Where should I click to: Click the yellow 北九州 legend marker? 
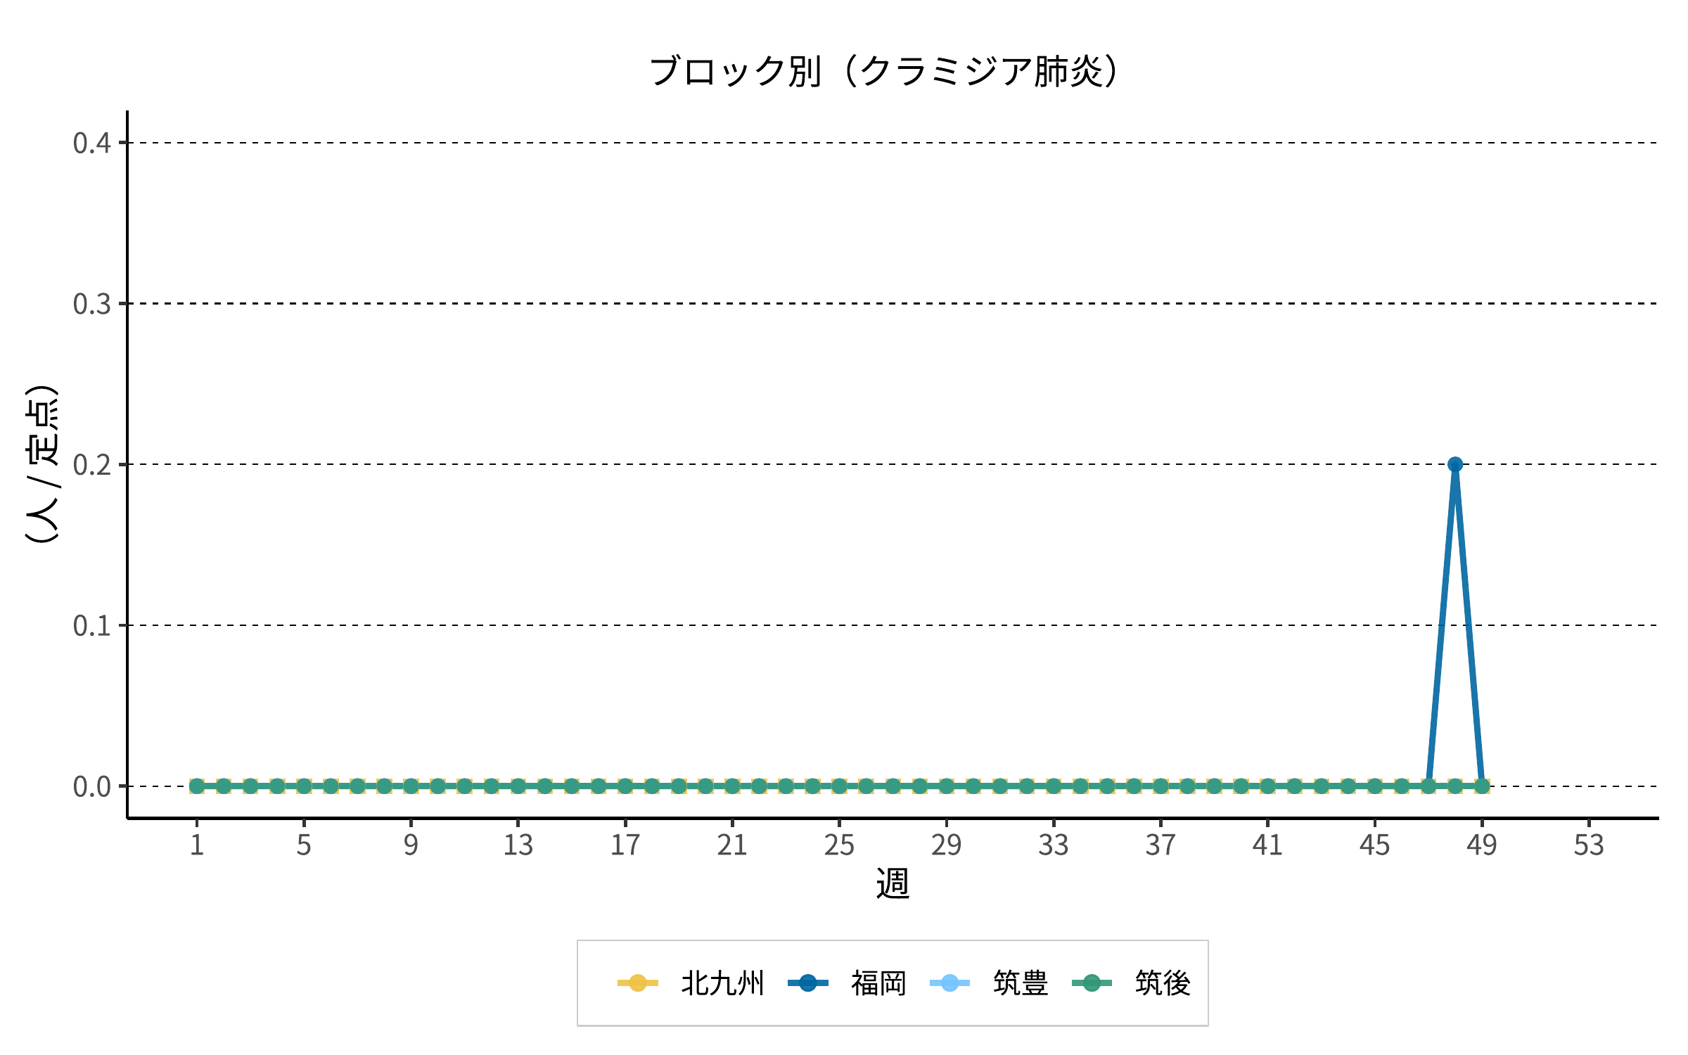click(637, 983)
